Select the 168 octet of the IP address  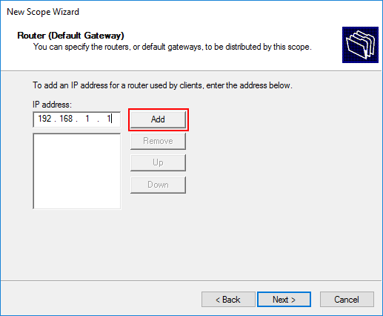pos(66,119)
